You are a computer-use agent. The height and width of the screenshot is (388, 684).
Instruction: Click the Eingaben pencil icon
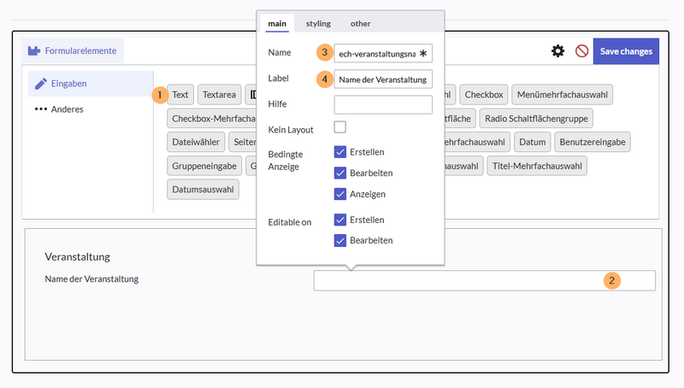[40, 83]
